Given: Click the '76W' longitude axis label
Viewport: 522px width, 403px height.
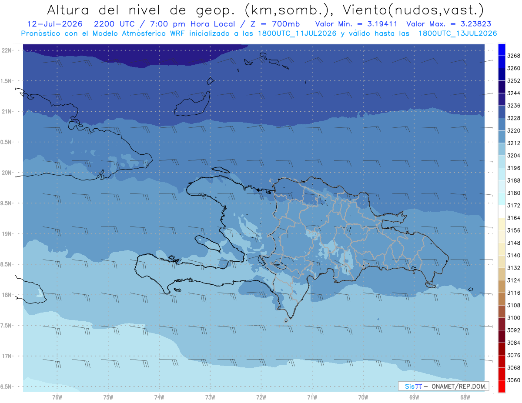Looking at the screenshot, I should tap(57, 396).
